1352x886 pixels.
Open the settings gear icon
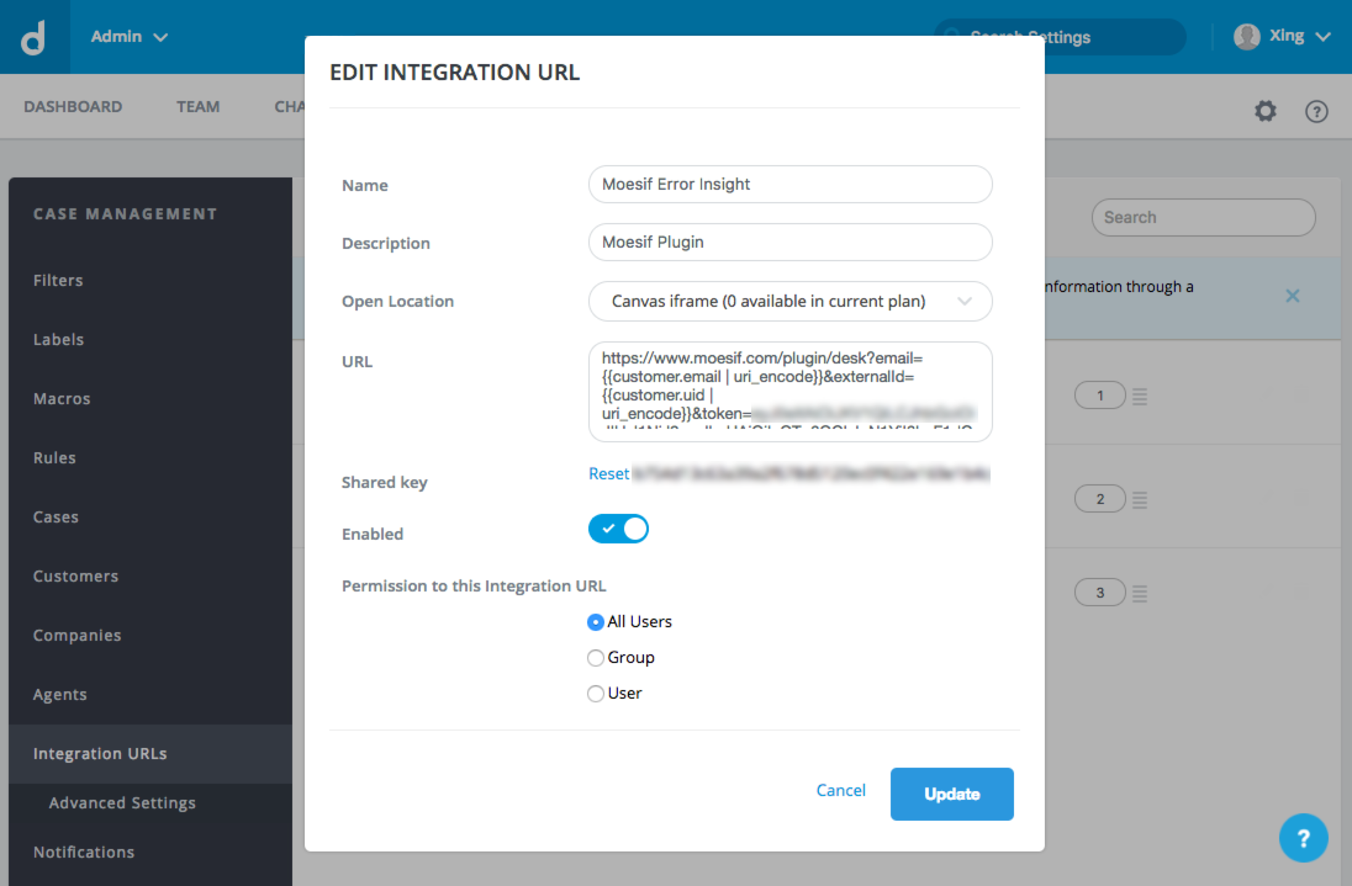coord(1265,111)
